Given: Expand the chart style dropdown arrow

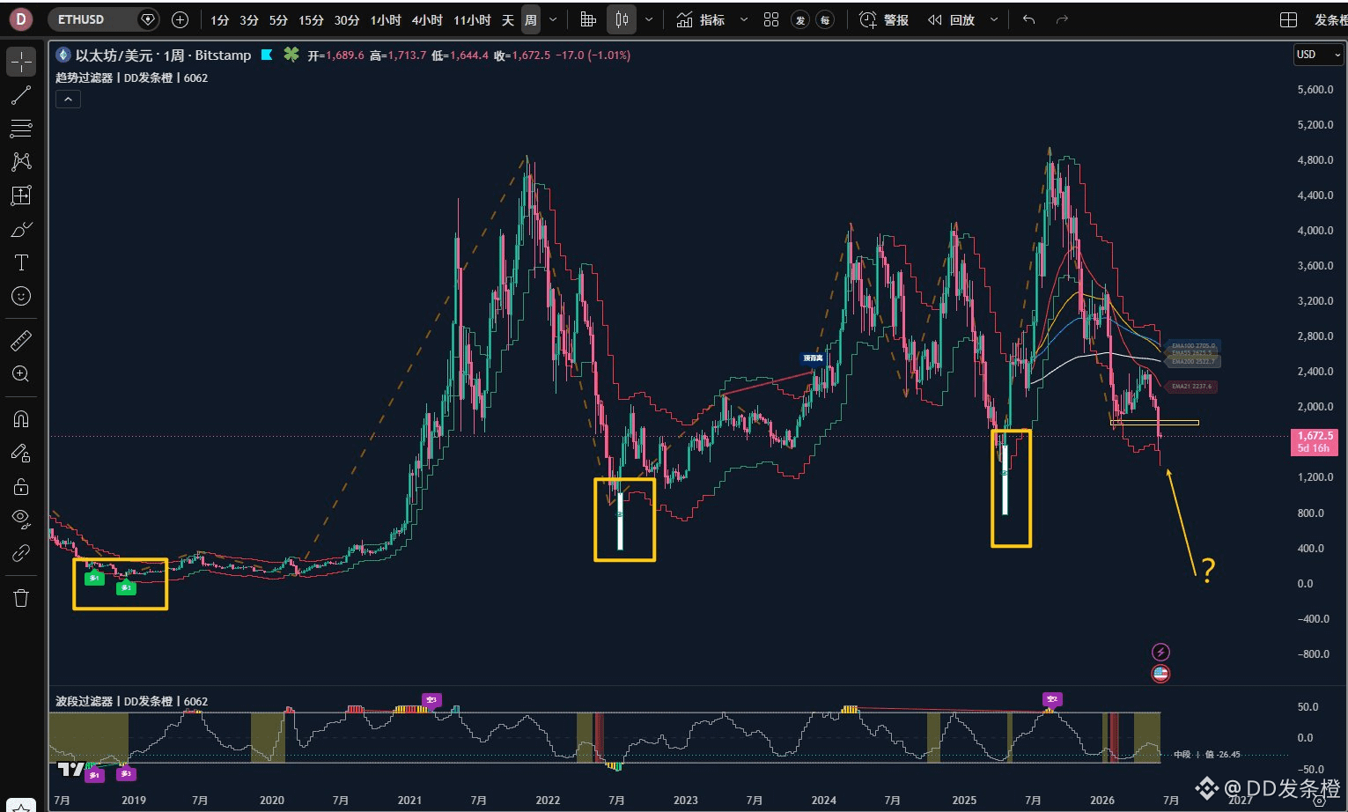Looking at the screenshot, I should coord(649,19).
